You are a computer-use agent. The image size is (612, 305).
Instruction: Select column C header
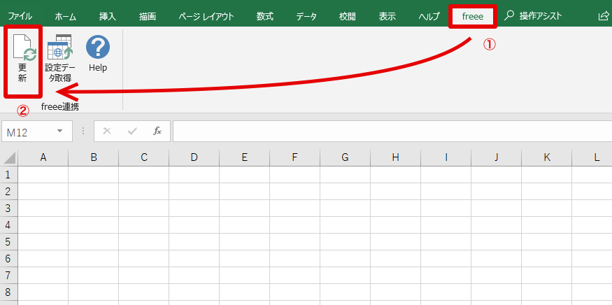[x=143, y=157]
